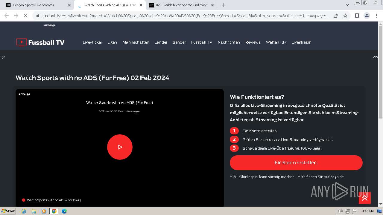Click the 8:46 PM clock
The image size is (383, 215).
(x=367, y=211)
